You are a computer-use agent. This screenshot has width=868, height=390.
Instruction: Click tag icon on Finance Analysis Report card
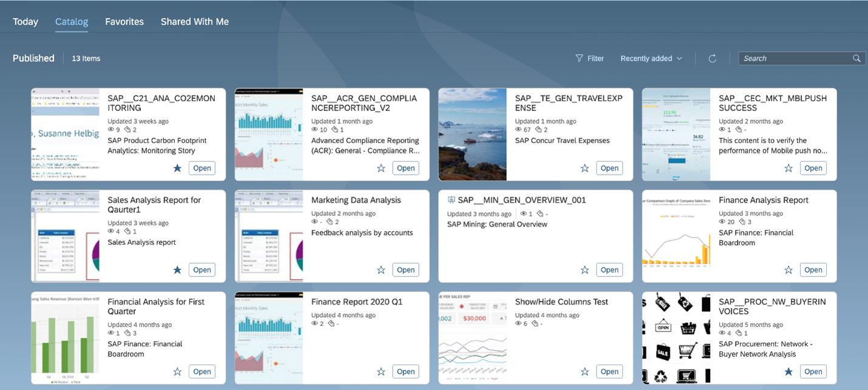[x=742, y=222]
